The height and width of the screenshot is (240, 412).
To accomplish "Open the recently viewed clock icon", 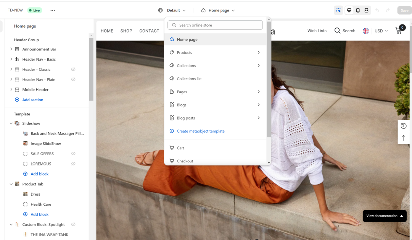I will click(404, 126).
